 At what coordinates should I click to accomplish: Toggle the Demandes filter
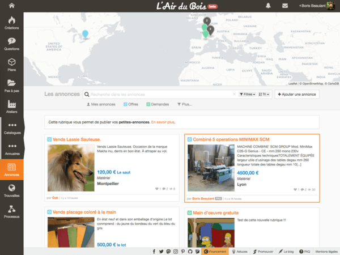(x=159, y=104)
